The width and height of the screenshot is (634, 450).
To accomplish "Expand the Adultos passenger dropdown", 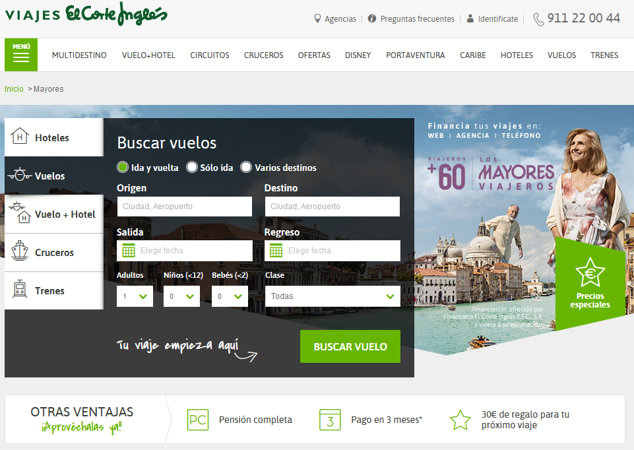I will coord(135,296).
